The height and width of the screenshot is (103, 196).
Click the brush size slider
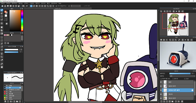coord(11,49)
